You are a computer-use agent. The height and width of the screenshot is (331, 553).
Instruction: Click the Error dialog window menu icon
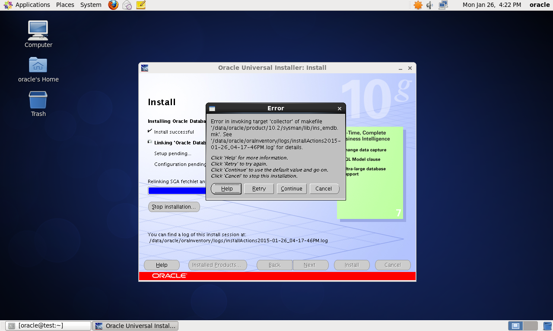point(212,109)
